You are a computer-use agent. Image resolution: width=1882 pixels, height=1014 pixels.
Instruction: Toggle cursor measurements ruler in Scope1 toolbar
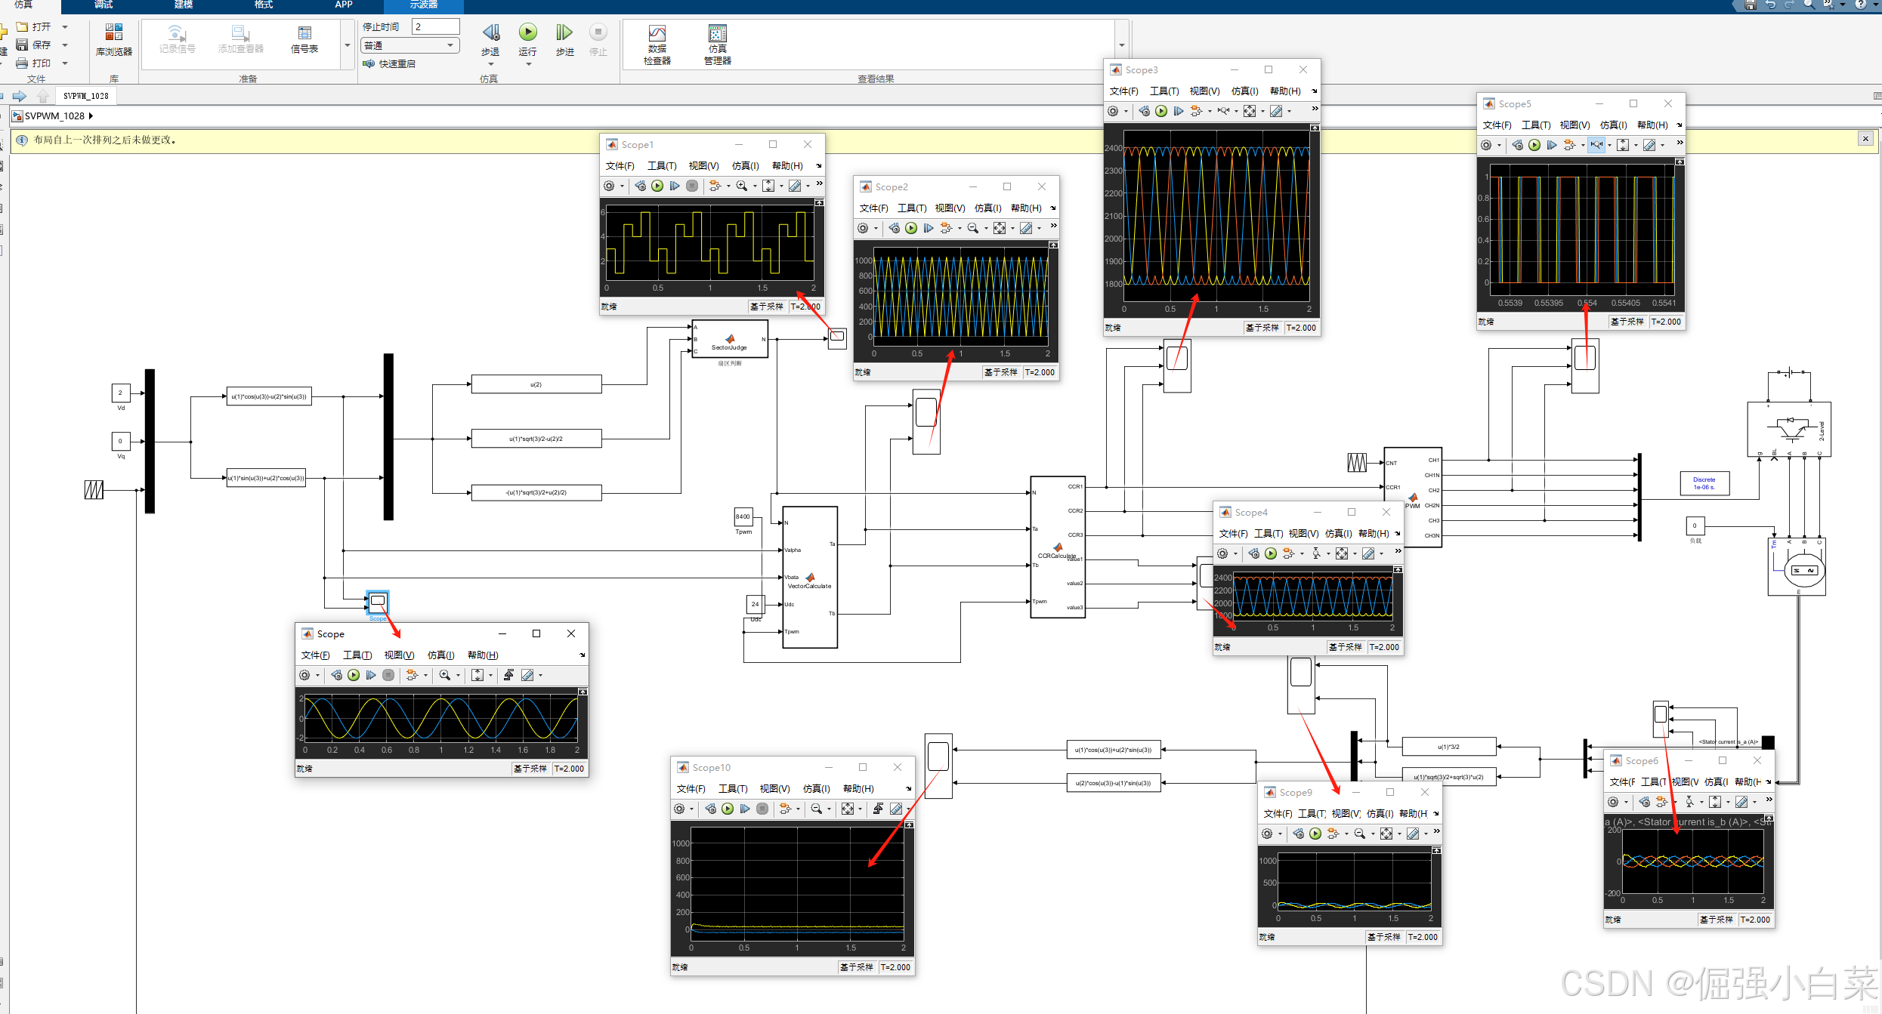pos(795,186)
